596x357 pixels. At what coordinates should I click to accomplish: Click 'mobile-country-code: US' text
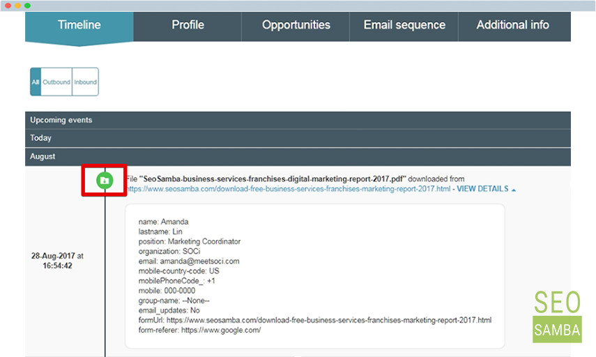click(x=178, y=271)
